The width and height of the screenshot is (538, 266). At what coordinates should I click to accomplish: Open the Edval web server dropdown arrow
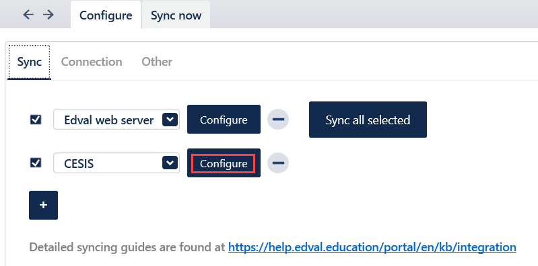tap(170, 120)
